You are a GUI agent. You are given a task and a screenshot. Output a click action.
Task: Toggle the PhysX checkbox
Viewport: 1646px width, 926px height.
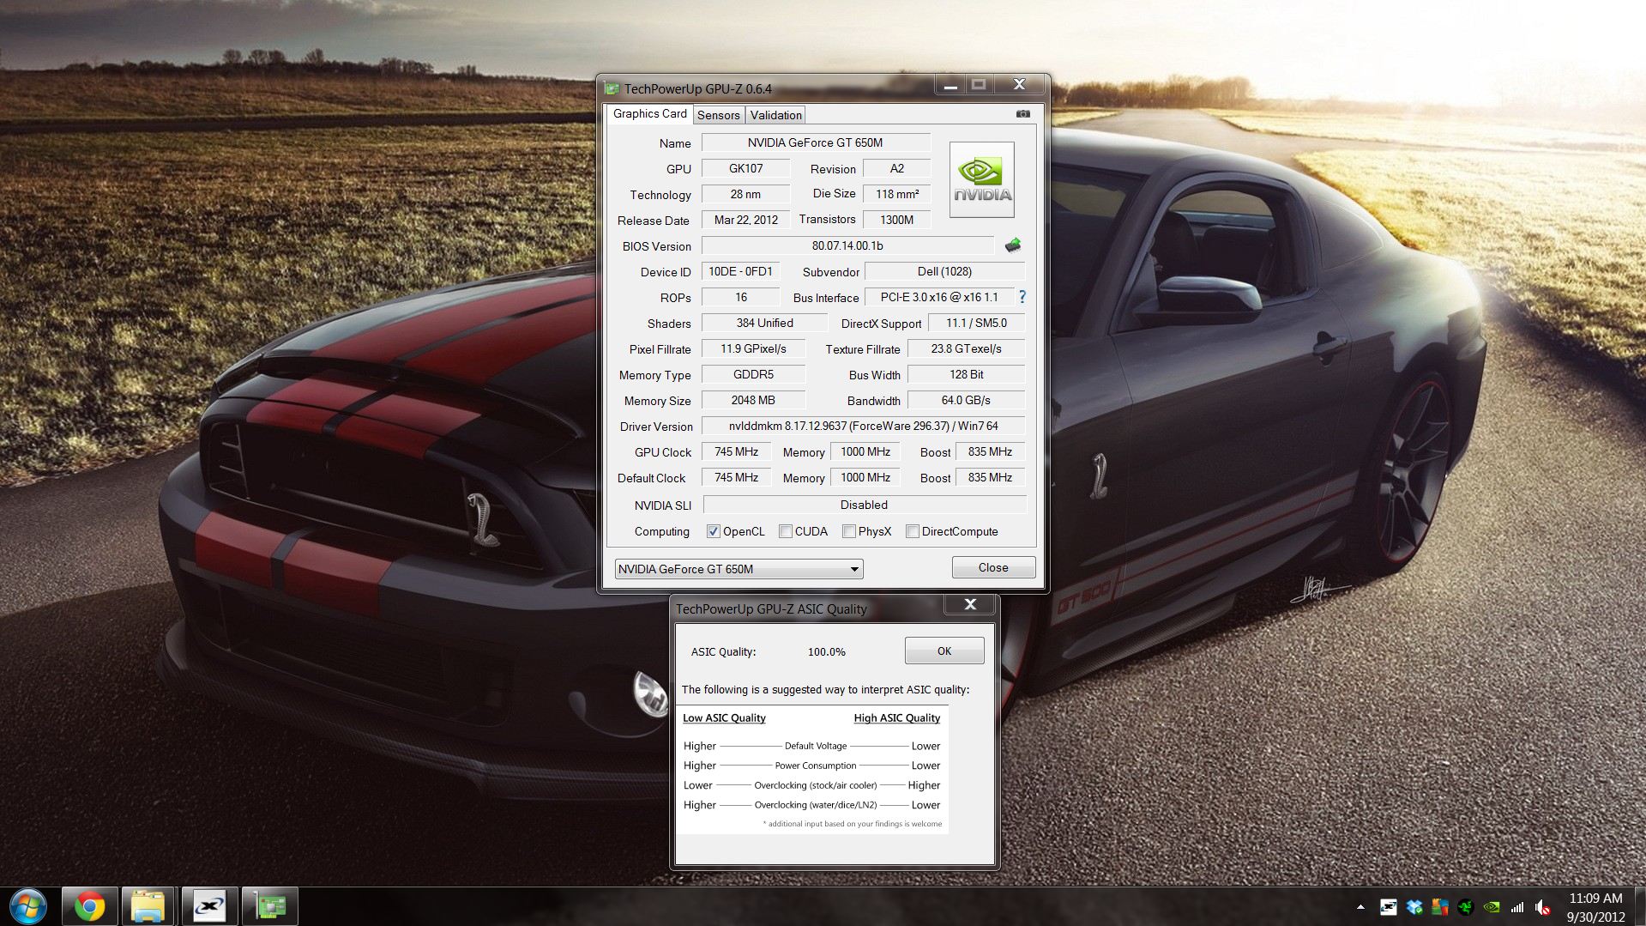point(848,531)
